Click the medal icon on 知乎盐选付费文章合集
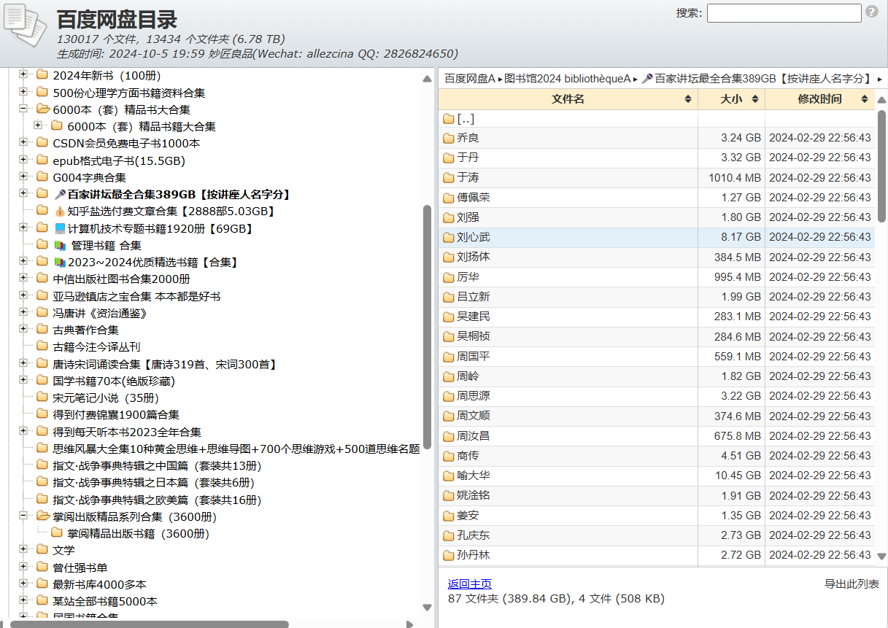This screenshot has height=628, width=888. (x=58, y=210)
